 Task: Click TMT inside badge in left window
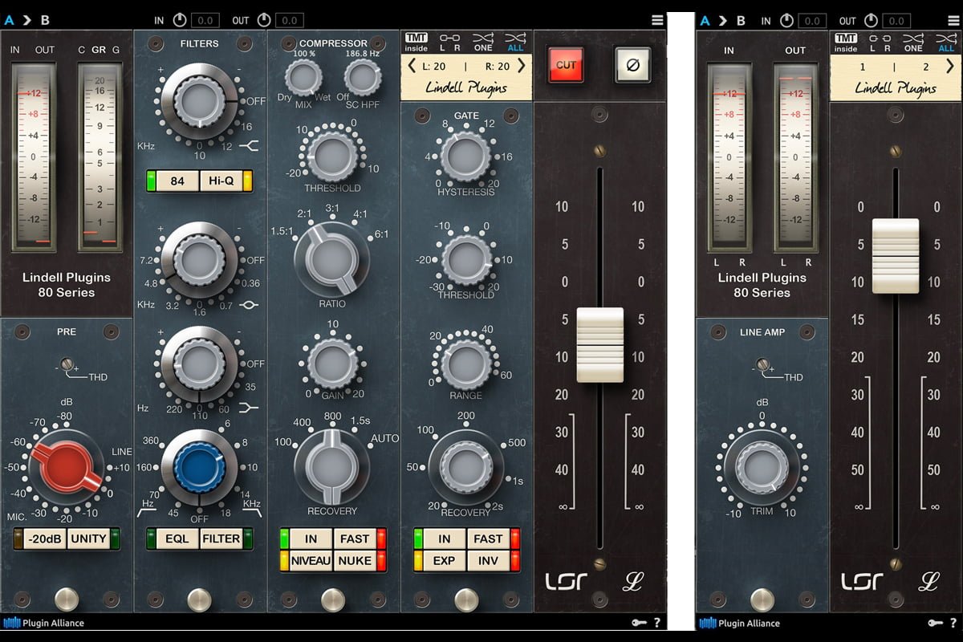[x=416, y=42]
